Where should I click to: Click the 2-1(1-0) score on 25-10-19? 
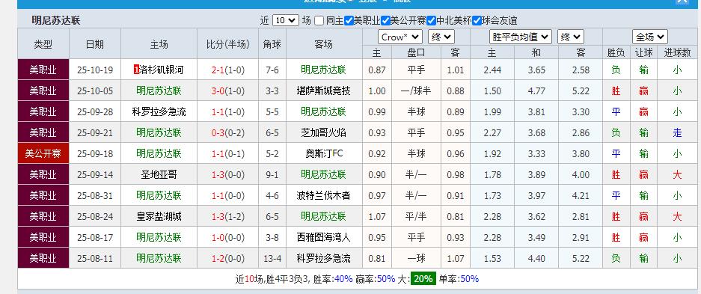pyautogui.click(x=228, y=70)
